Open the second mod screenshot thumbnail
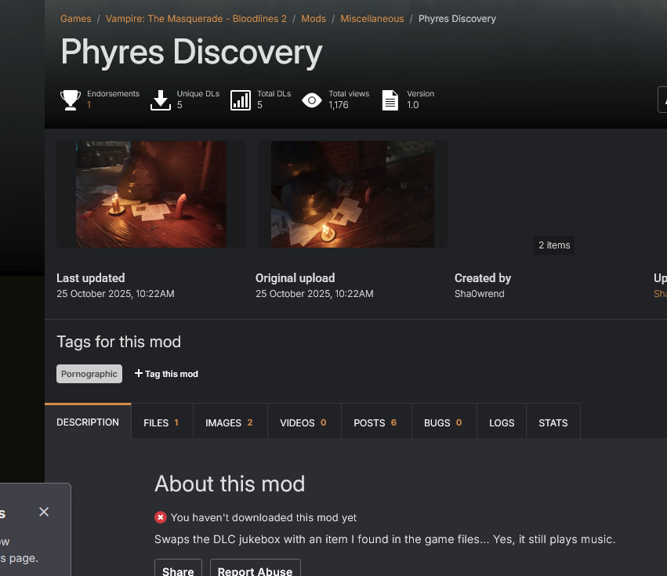 [352, 194]
